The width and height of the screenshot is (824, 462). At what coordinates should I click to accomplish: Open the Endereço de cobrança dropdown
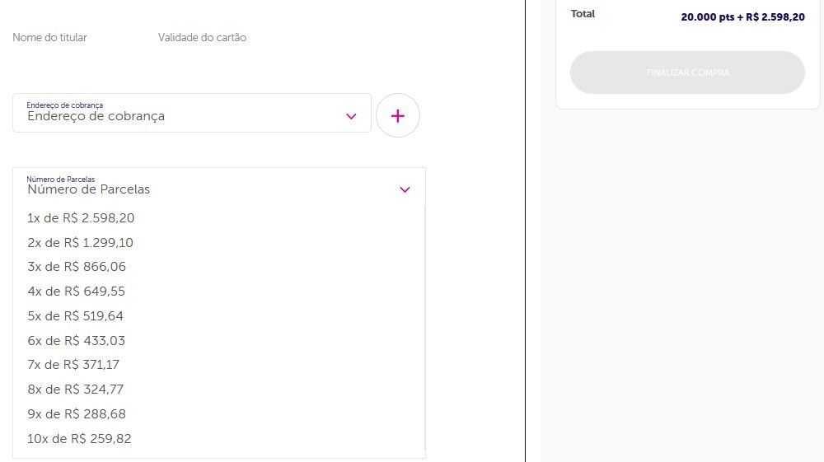(192, 113)
